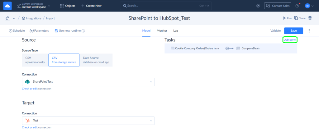This screenshot has height=137, width=319.
Task: Click the blue Save button
Action: coord(293,31)
